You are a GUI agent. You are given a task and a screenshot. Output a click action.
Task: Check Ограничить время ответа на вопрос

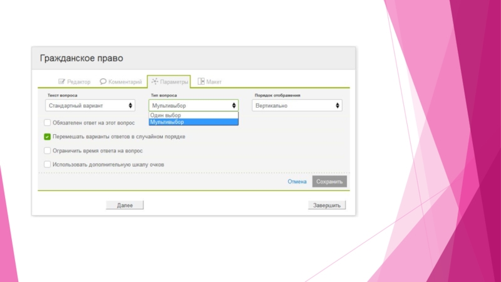click(48, 150)
